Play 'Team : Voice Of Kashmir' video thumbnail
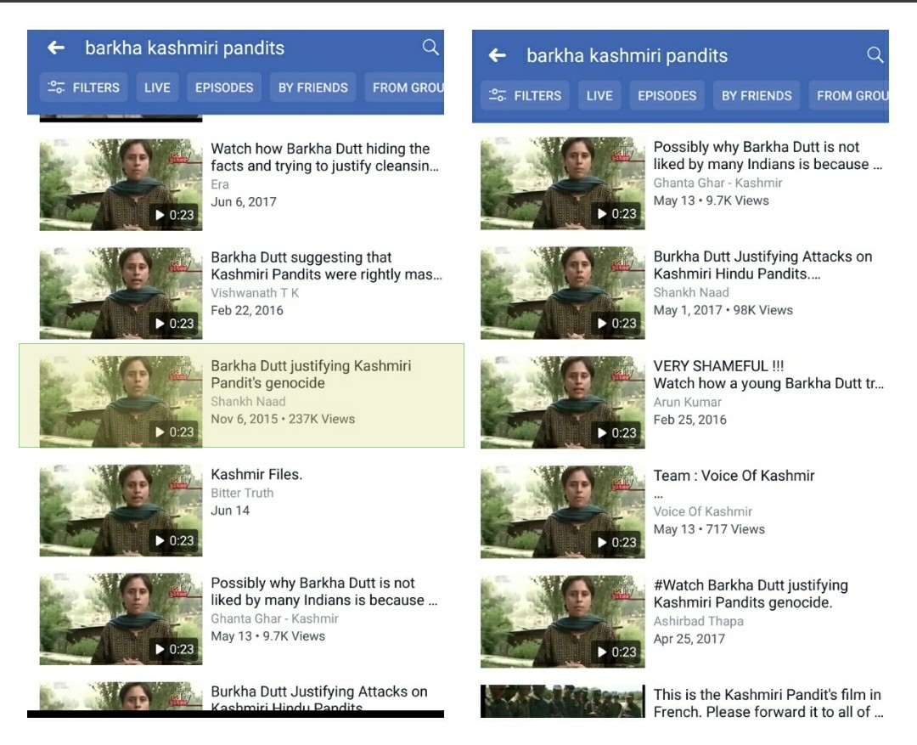Image resolution: width=917 pixels, height=745 pixels. point(563,512)
